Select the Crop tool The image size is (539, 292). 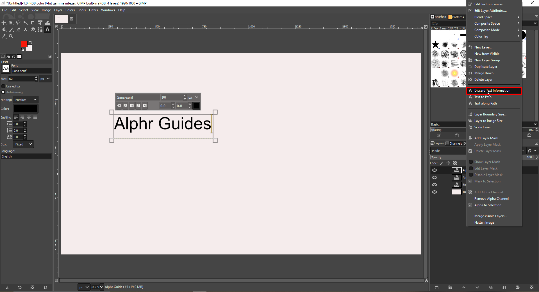33,23
